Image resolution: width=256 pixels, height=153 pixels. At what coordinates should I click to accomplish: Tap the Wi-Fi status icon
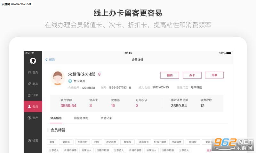point(33,53)
